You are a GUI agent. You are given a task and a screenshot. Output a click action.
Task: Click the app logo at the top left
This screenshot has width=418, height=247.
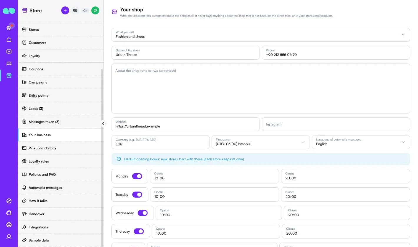tap(9, 11)
